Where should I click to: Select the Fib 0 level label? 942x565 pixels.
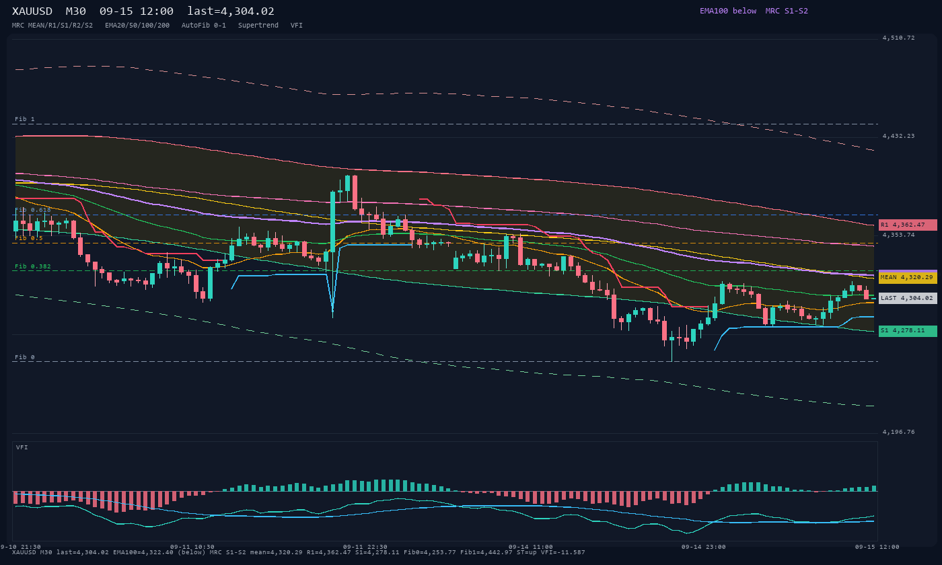coord(25,357)
